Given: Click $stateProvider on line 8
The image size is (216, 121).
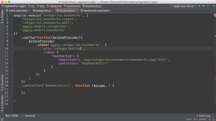Looking at the screenshot, I should [x=42, y=41].
